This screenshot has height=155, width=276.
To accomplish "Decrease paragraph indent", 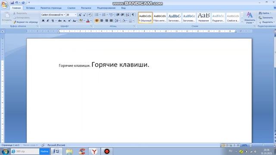I will (x=118, y=15).
